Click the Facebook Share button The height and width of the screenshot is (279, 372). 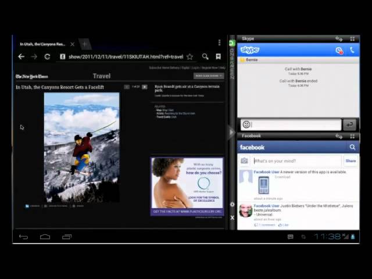tap(350, 161)
